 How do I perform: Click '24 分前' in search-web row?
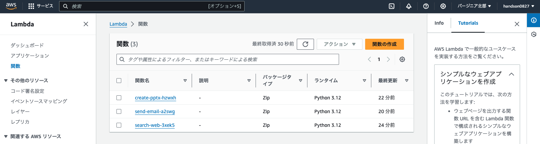click(386, 125)
